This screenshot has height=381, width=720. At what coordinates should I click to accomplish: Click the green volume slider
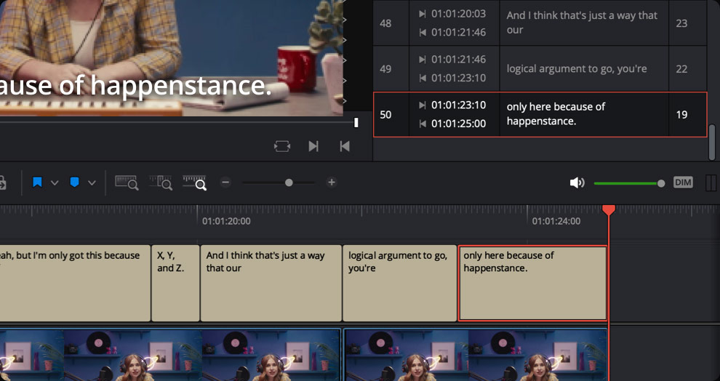(625, 183)
